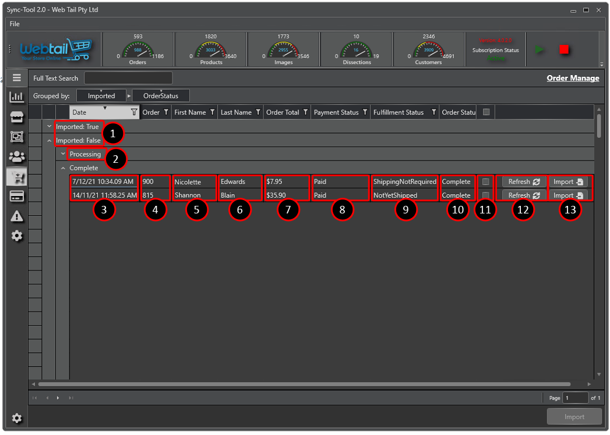Open the customers group sidebar icon
The width and height of the screenshot is (610, 435).
[x=17, y=156]
